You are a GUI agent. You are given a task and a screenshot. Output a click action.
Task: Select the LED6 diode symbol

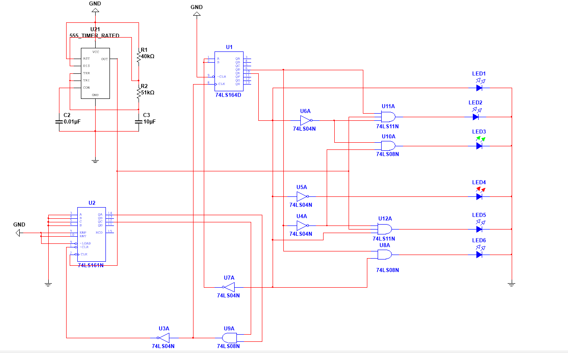[x=479, y=255]
